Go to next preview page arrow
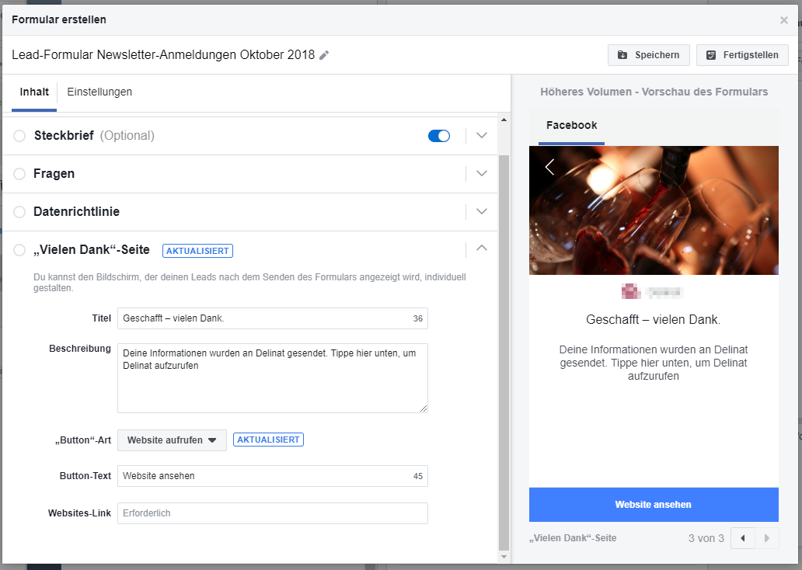The height and width of the screenshot is (570, 802). pyautogui.click(x=767, y=538)
